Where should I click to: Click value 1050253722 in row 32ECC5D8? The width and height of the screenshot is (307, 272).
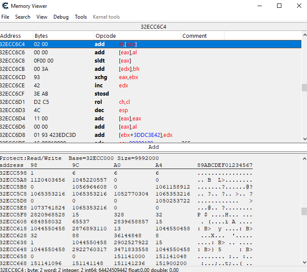(x=173, y=201)
